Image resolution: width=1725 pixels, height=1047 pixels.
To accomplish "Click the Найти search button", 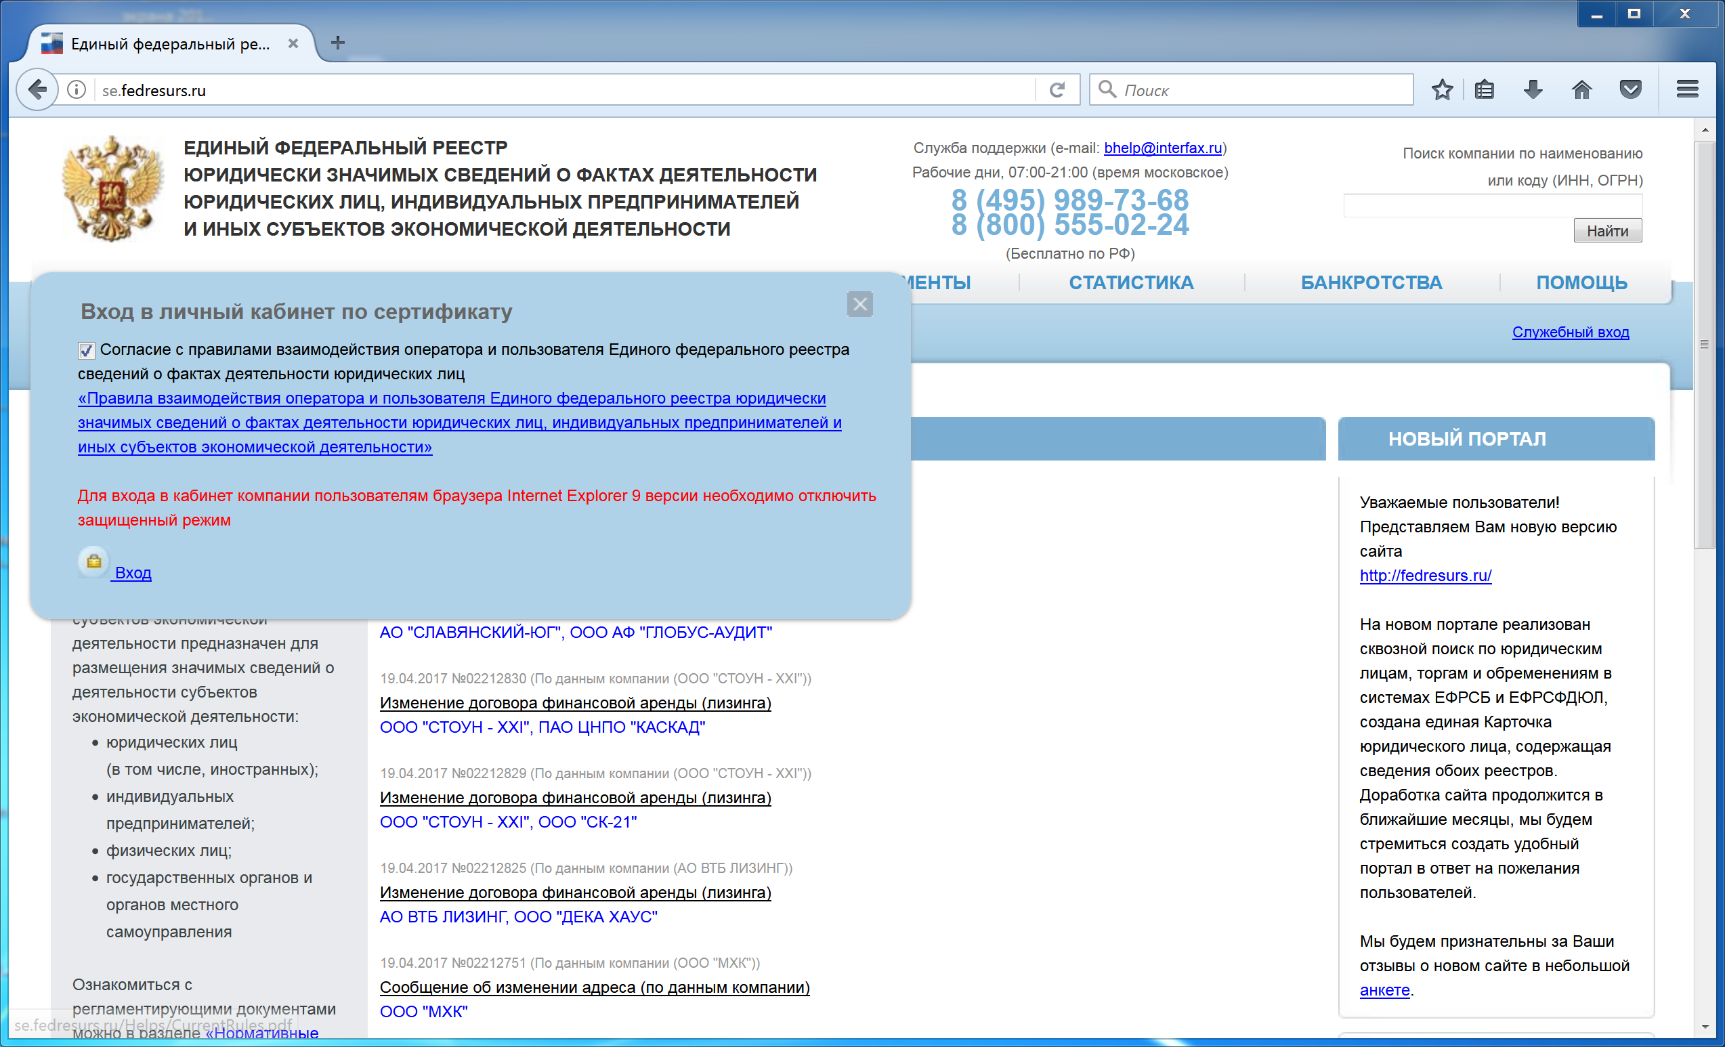I will coord(1607,231).
